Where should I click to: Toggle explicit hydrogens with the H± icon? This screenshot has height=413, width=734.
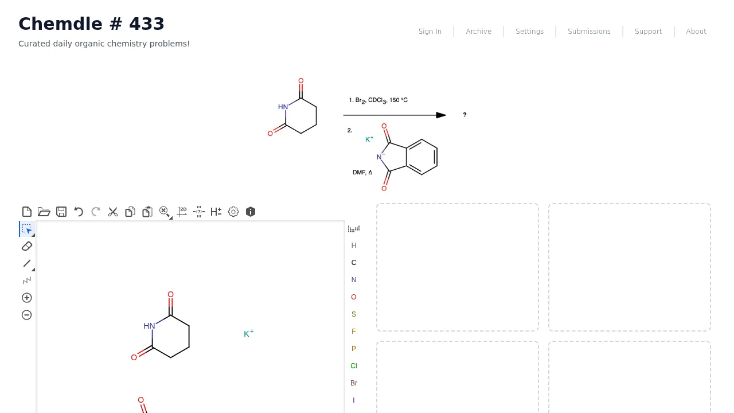[x=216, y=212]
